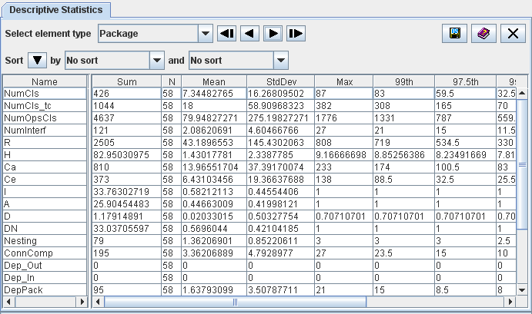This screenshot has height=314, width=532.
Task: Toggle sort direction arrow button
Action: click(x=38, y=60)
